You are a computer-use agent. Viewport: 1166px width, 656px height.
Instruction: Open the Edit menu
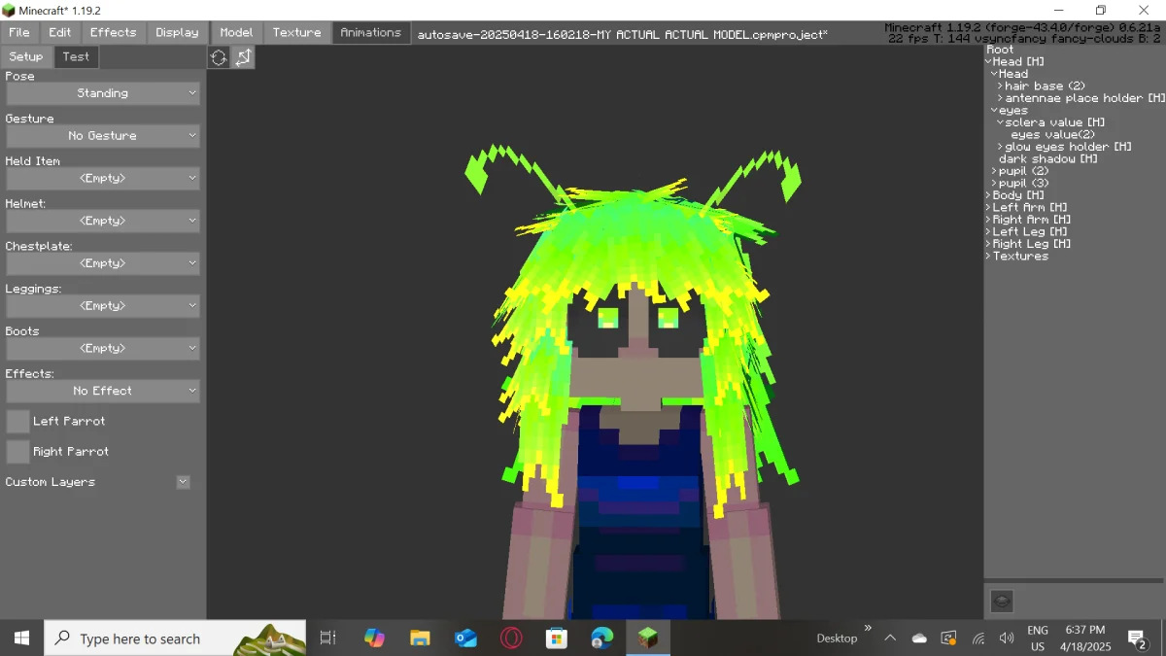tap(60, 32)
